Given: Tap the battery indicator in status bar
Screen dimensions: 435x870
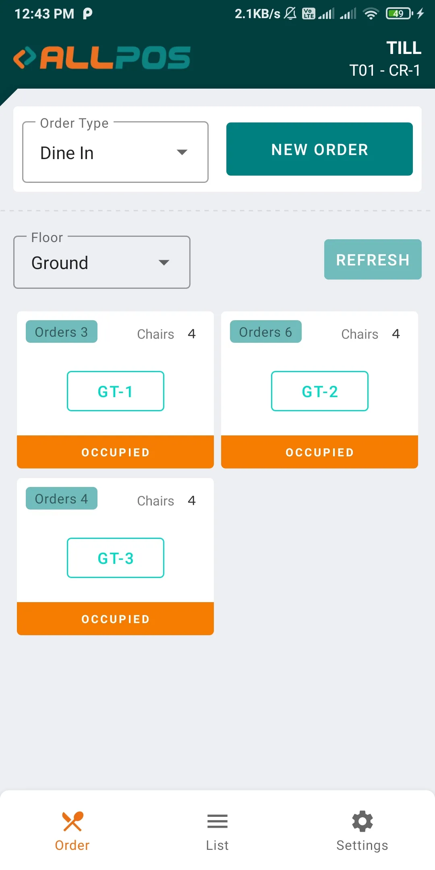Looking at the screenshot, I should [x=399, y=14].
